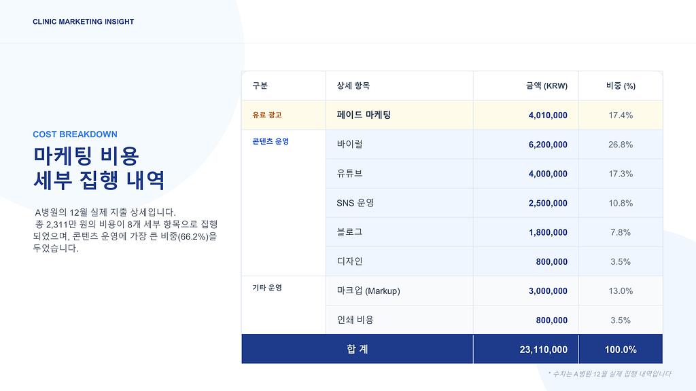Click the 마크업 (Markup) item cell
Image resolution: width=696 pixels, height=391 pixels.
368,291
